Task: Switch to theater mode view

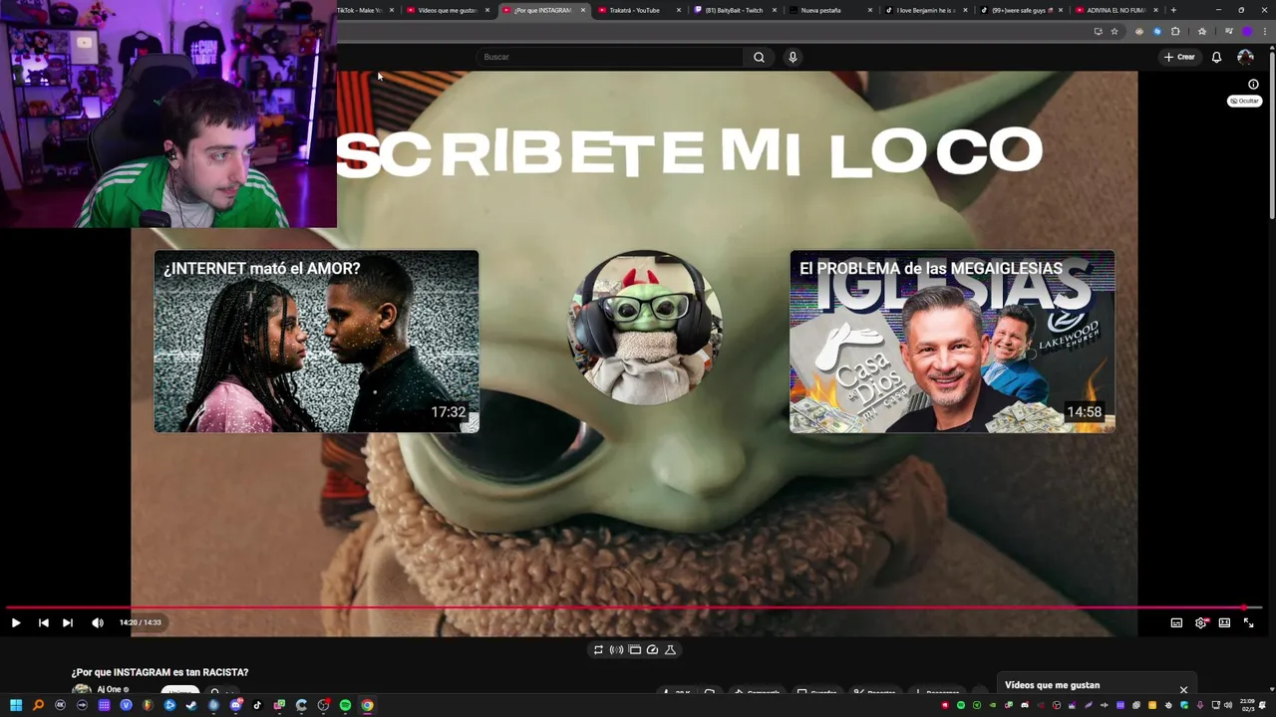Action: coord(1224,622)
